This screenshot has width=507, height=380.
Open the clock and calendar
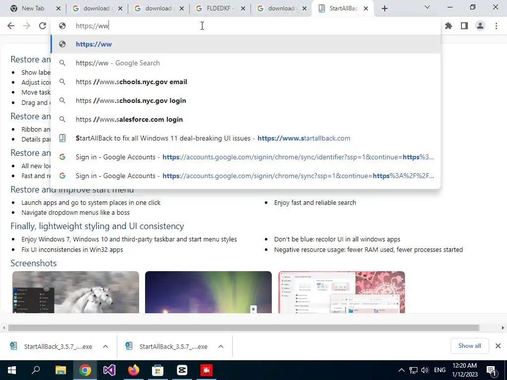coord(464,370)
